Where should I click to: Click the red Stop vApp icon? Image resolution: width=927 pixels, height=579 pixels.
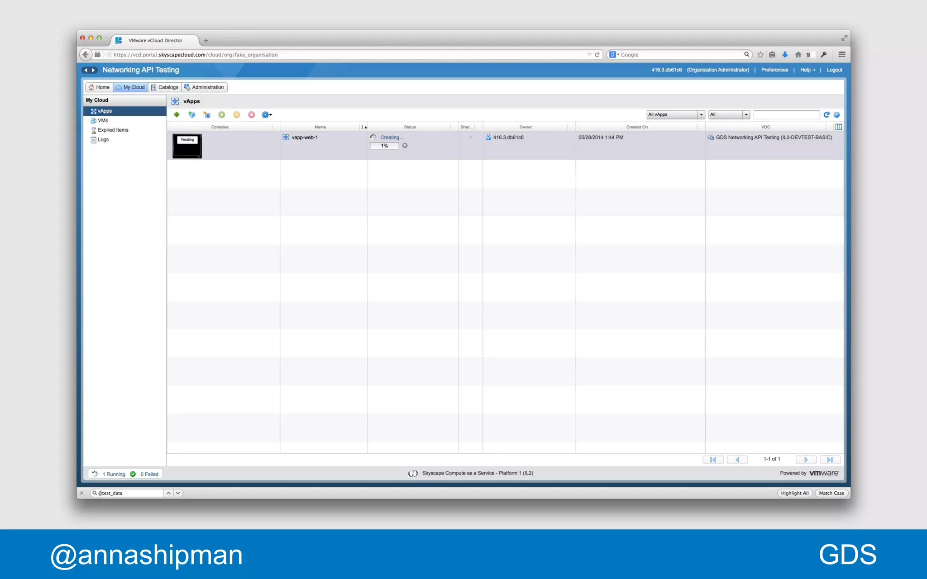[x=252, y=115]
